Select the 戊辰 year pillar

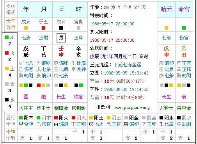click(x=26, y=52)
